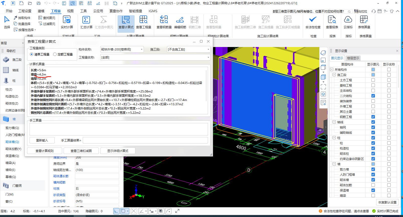The height and width of the screenshot is (217, 403).
Task: Click the undo arrow icon
Action: click(x=46, y=3)
